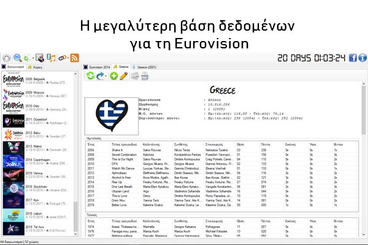
Task: Click the JoinUs 2014 logo thumbnail
Action: (13, 161)
